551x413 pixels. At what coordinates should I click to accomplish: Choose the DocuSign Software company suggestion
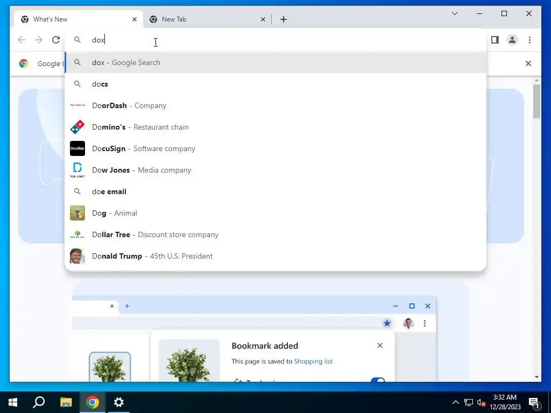pyautogui.click(x=275, y=148)
